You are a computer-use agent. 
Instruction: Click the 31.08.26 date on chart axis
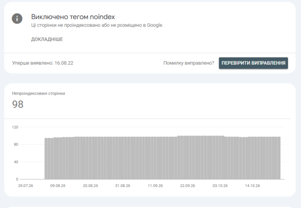[x=123, y=186]
